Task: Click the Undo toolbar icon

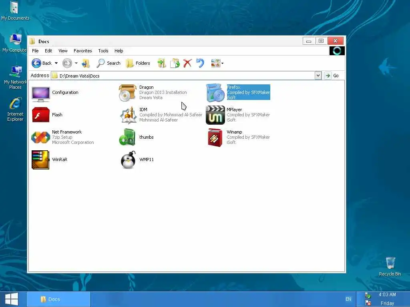Action: (200, 63)
